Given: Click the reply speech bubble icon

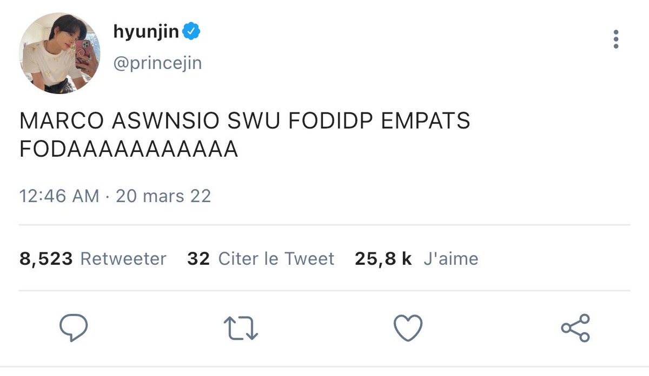Looking at the screenshot, I should pos(73,327).
